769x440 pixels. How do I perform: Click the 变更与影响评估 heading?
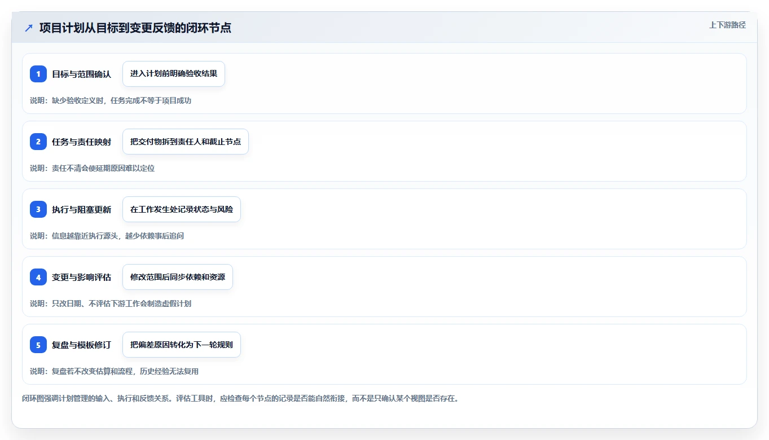coord(81,277)
